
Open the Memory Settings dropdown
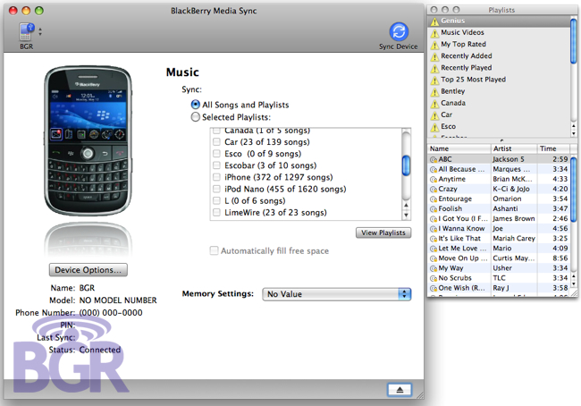coord(336,294)
